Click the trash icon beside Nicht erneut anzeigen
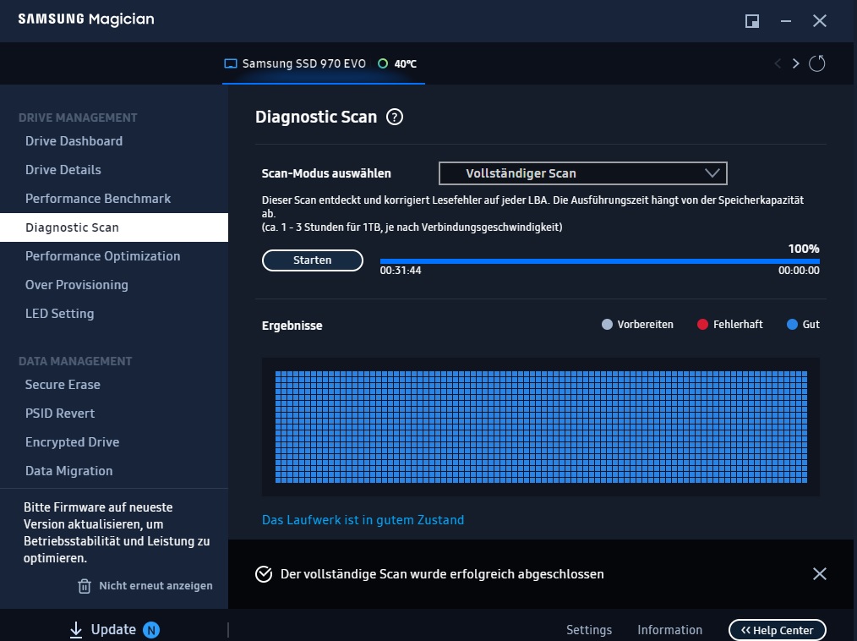This screenshot has height=641, width=857. click(x=85, y=586)
